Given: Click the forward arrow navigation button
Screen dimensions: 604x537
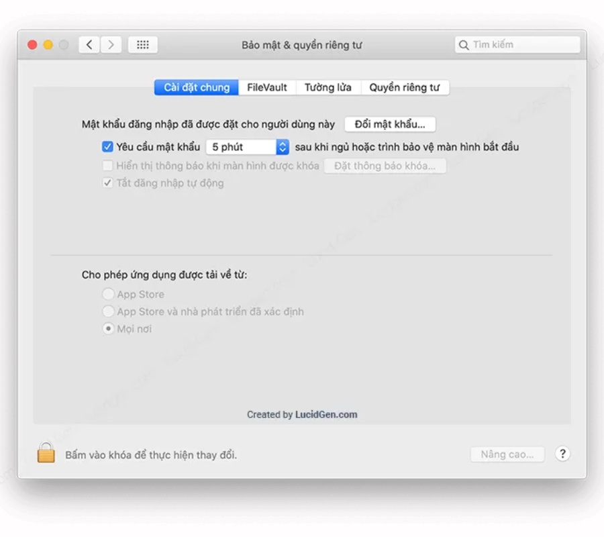Looking at the screenshot, I should pos(111,45).
